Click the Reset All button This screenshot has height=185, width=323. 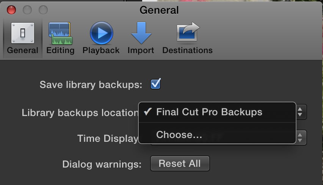pyautogui.click(x=180, y=163)
